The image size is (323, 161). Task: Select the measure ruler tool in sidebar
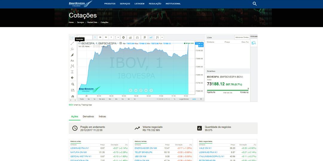(72, 90)
